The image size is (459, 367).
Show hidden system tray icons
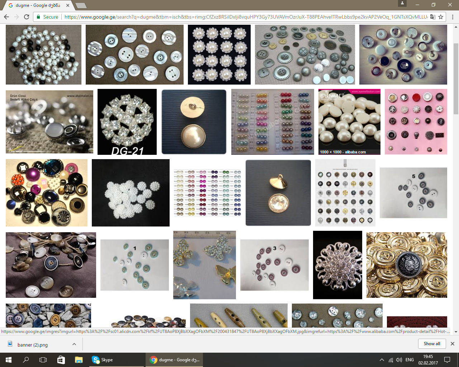[382, 360]
